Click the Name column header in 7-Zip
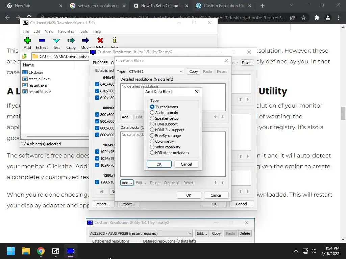Image resolution: width=346 pixels, height=259 pixels. pos(28,65)
